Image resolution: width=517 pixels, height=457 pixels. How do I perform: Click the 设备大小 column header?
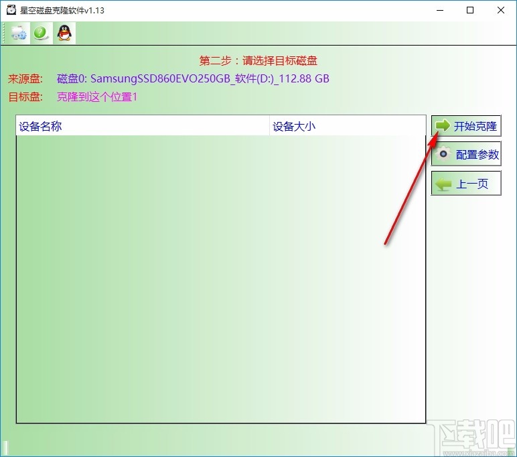tap(348, 126)
